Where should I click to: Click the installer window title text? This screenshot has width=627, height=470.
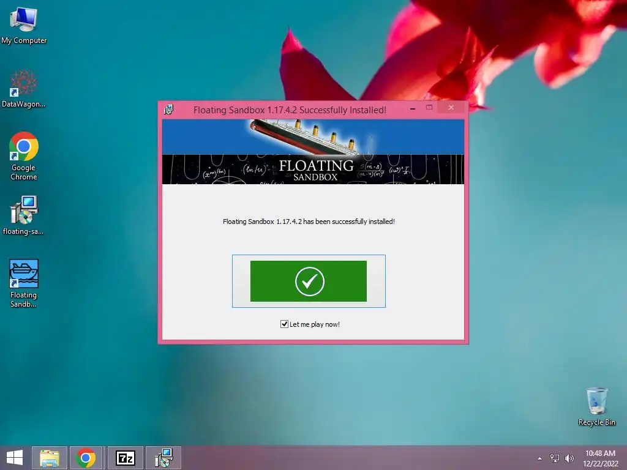[290, 110]
